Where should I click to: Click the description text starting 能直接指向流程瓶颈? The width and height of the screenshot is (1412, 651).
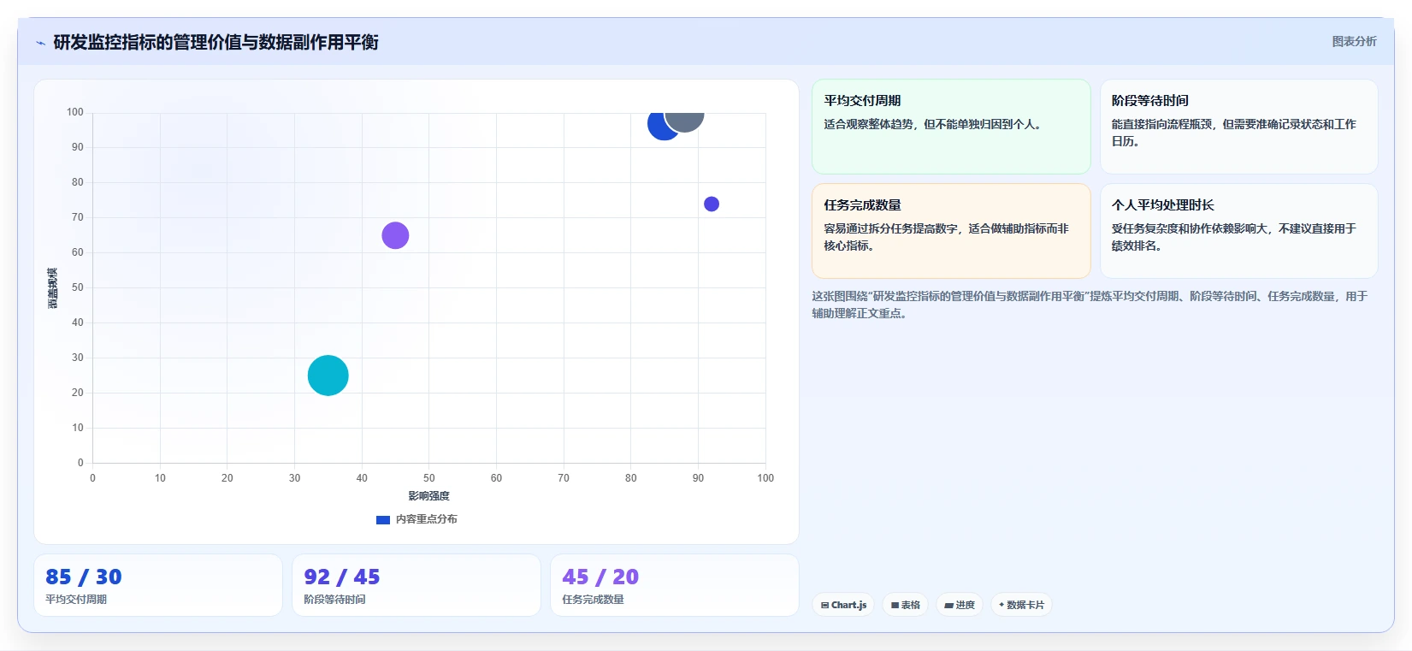(1233, 133)
